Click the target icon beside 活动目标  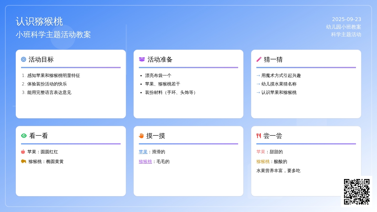24,59
